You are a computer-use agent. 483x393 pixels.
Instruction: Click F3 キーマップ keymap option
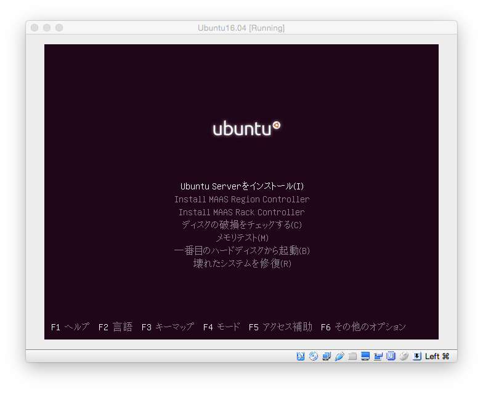point(168,327)
